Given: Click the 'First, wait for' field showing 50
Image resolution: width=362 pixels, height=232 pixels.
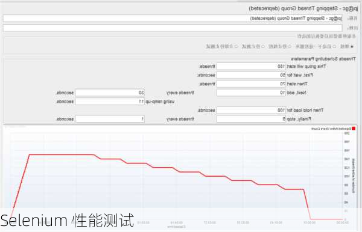Looking at the screenshot, I should pyautogui.click(x=251, y=75).
